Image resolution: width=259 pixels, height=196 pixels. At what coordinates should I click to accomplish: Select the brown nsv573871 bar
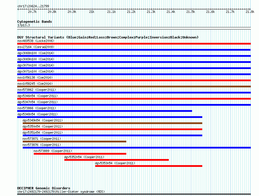74,142
